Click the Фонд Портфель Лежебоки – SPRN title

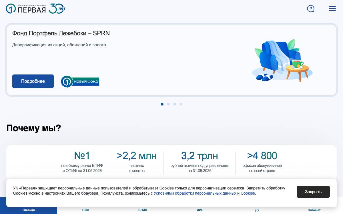click(61, 33)
